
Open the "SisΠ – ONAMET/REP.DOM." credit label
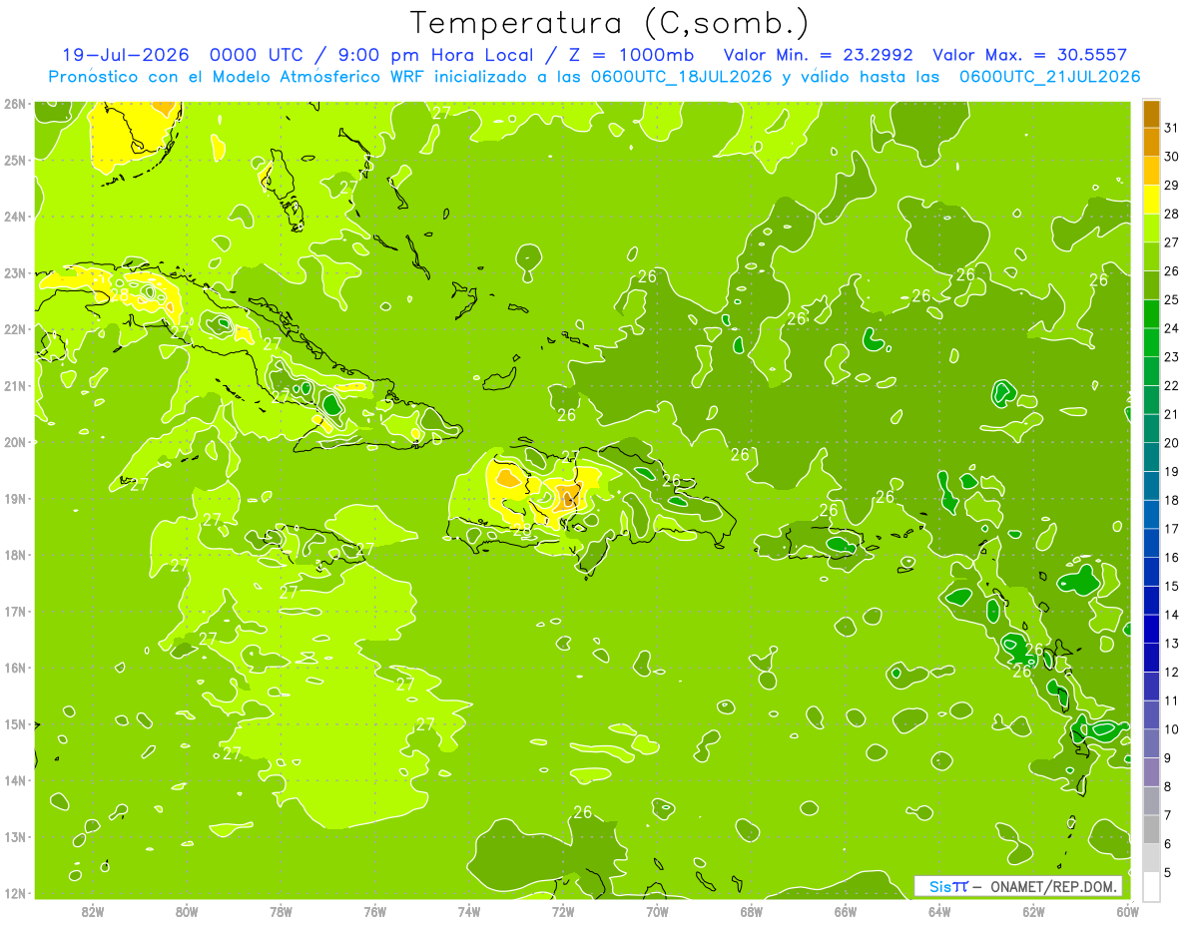1018,886
